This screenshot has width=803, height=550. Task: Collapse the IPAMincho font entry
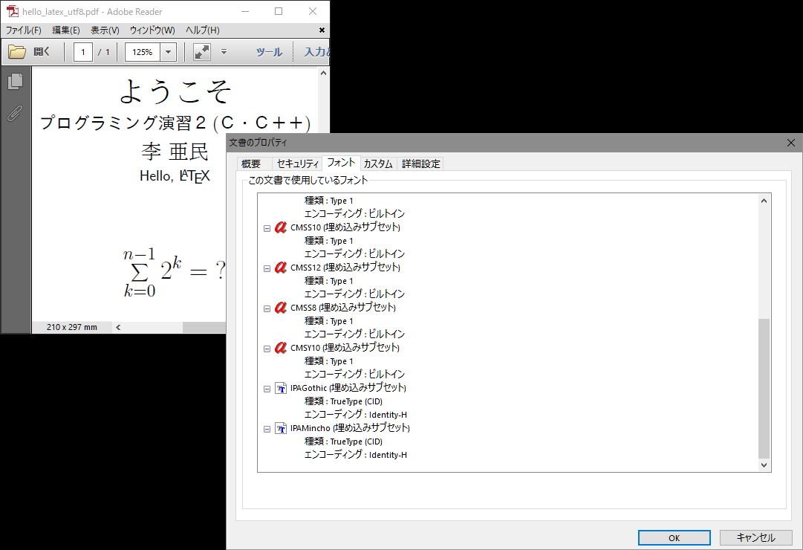267,429
